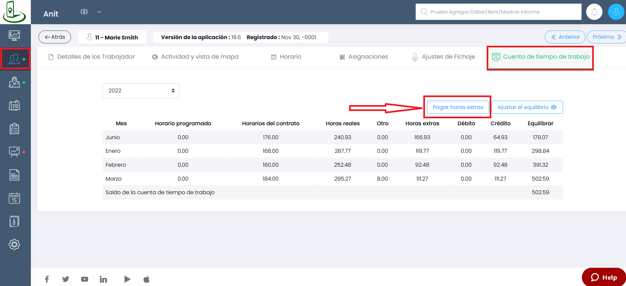Viewport: 626px width, 286px height.
Task: Switch to Detalles de los Trabajador tab
Action: [x=92, y=57]
